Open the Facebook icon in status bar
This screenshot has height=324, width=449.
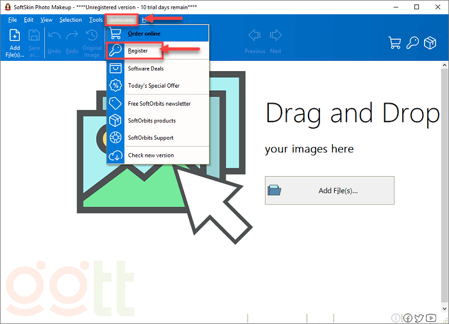click(x=408, y=318)
